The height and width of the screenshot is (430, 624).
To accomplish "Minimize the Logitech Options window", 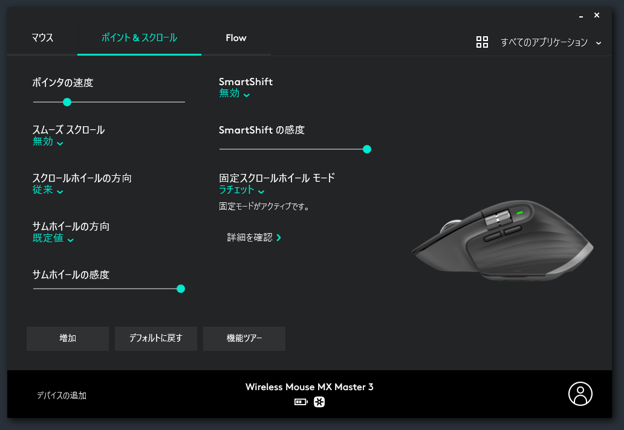I will pyautogui.click(x=581, y=16).
